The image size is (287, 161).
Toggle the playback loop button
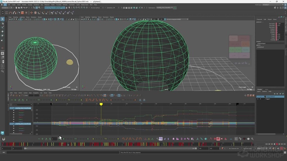click(270, 148)
